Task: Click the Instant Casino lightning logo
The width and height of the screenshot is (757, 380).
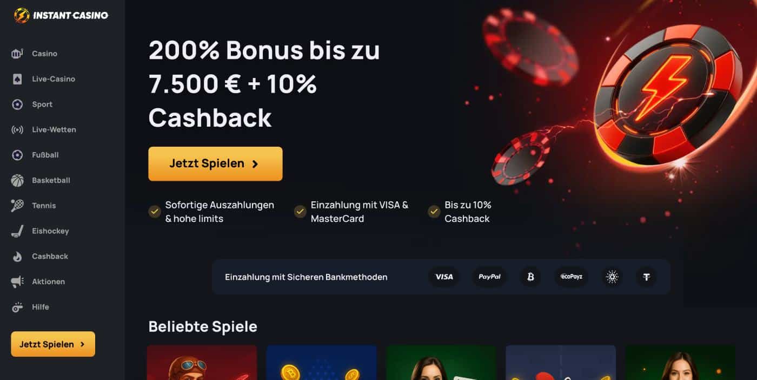Action: (x=22, y=15)
